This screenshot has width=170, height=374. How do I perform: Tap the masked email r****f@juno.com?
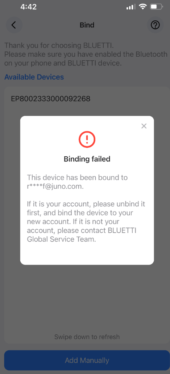(55, 186)
